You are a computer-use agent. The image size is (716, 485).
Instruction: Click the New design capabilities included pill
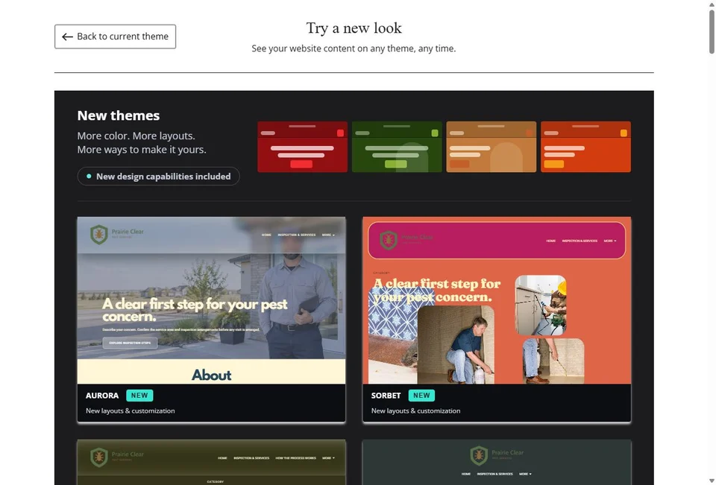[158, 176]
